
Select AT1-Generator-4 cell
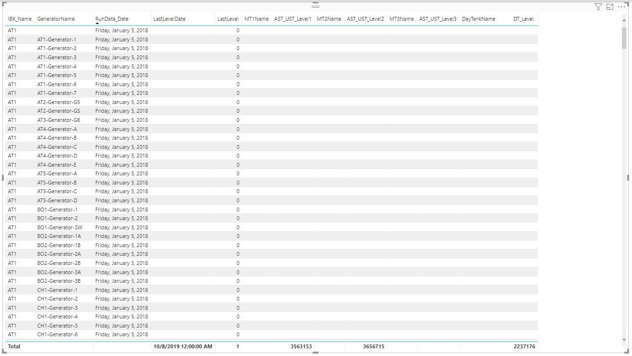(57, 66)
